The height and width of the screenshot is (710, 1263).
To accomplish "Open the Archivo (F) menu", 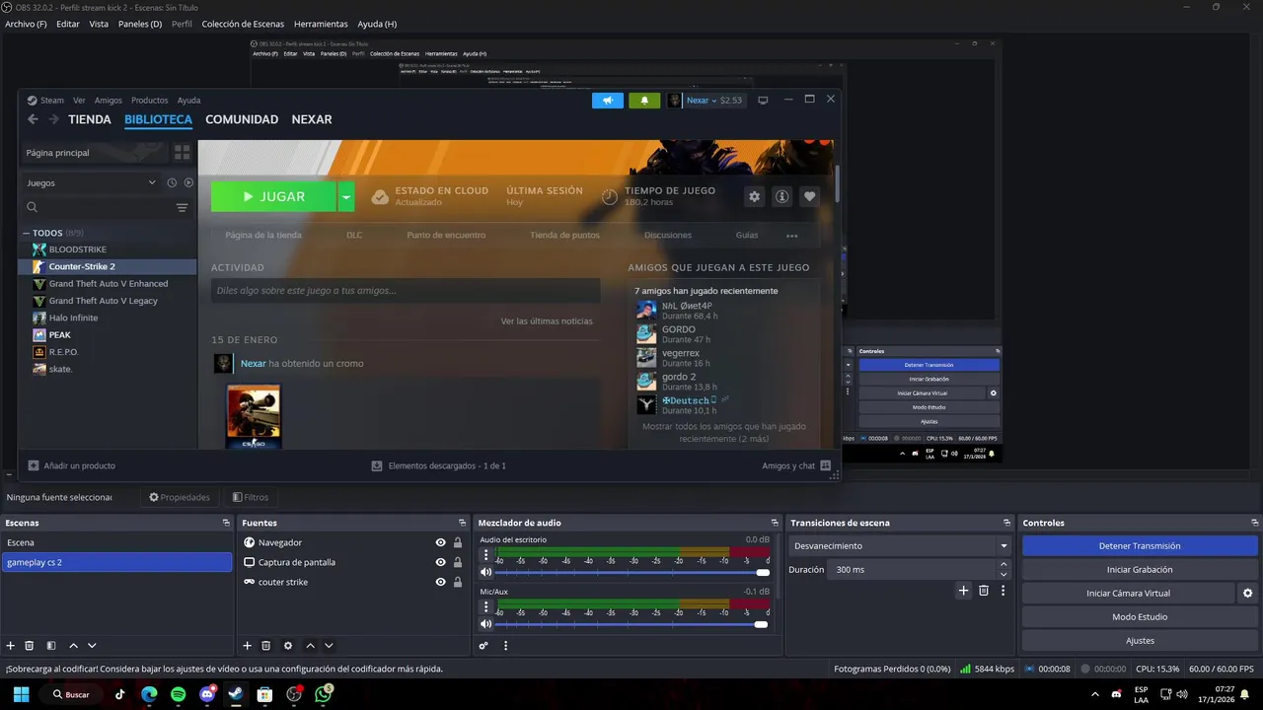I will click(26, 24).
